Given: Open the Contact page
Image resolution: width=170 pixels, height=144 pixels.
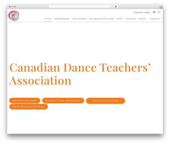Looking at the screenshot, I should click(x=155, y=19).
